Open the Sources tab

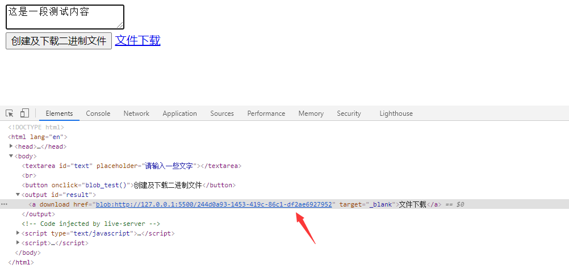tap(222, 114)
